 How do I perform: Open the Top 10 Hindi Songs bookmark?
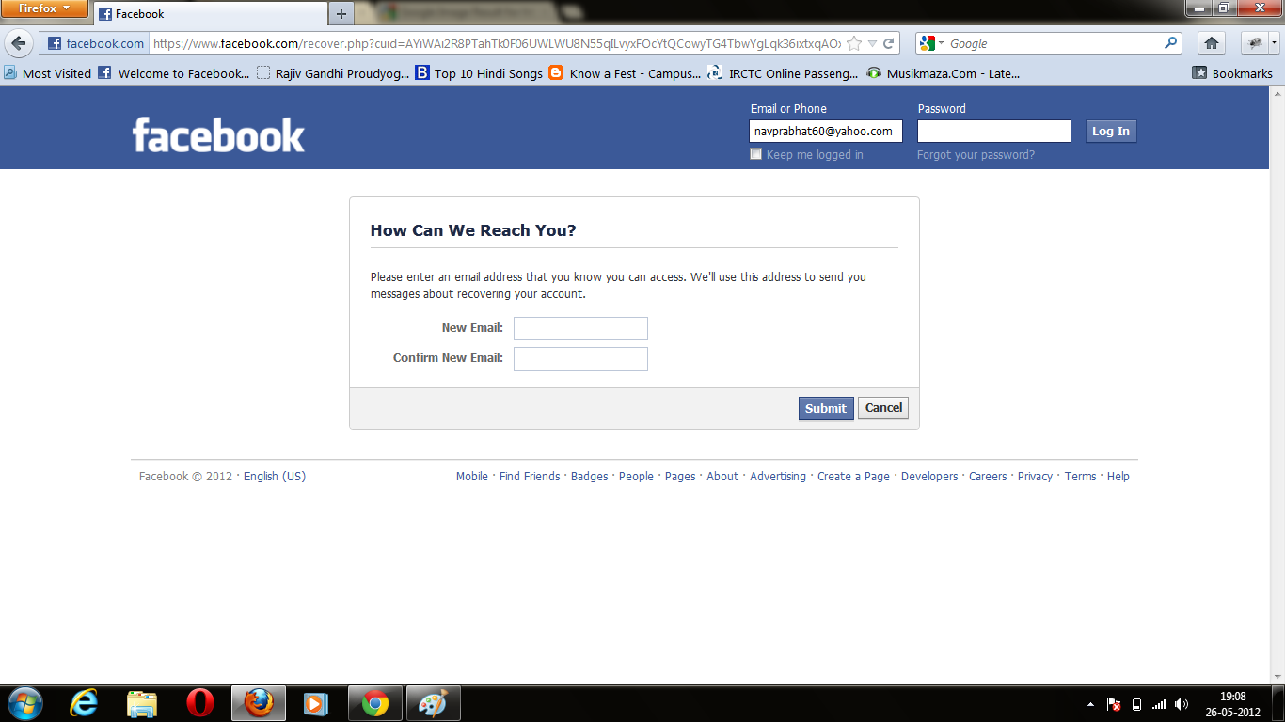[x=479, y=73]
